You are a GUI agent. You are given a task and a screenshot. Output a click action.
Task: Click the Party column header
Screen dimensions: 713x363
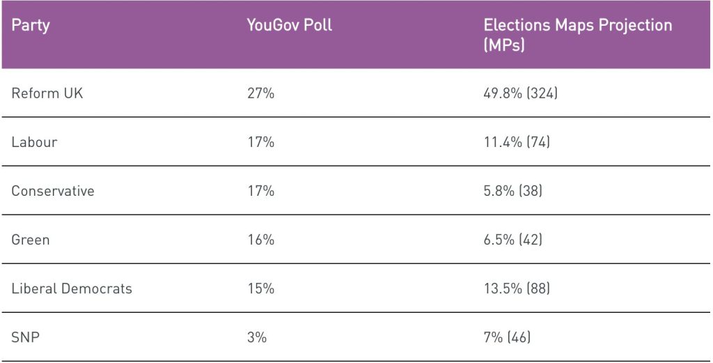31,26
